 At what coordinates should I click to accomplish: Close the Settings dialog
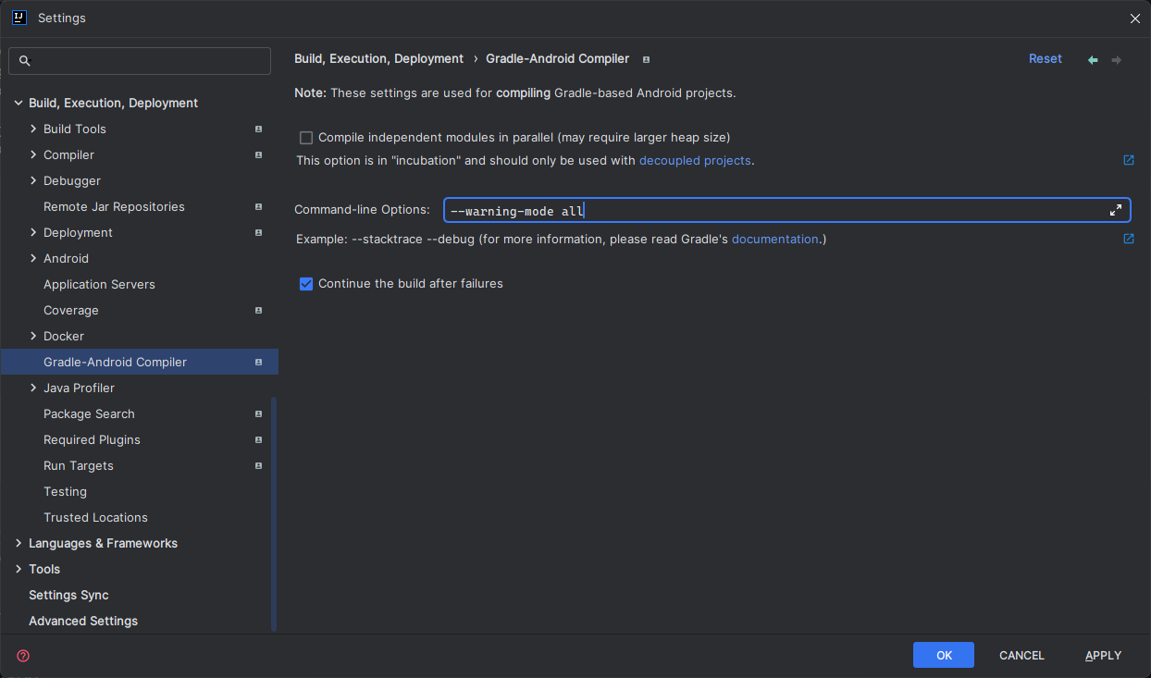pyautogui.click(x=1135, y=18)
